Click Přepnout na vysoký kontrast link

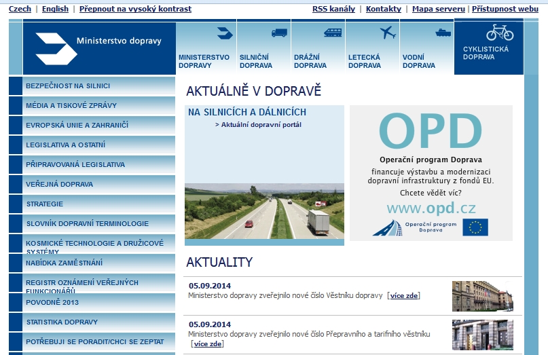pos(135,9)
